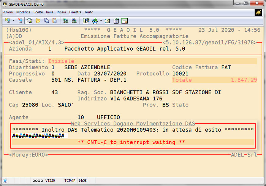Viewport: 266px width, 186px height.
Task: Open the Azioni menu
Action: pyautogui.click(x=8, y=12)
